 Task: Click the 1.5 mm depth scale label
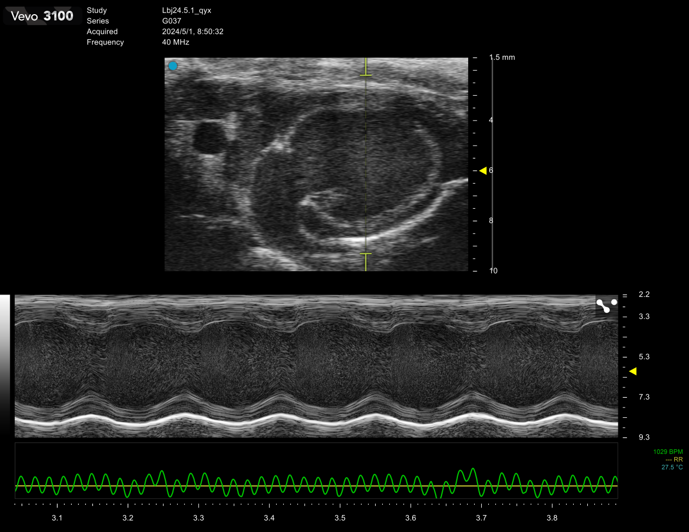tap(501, 58)
